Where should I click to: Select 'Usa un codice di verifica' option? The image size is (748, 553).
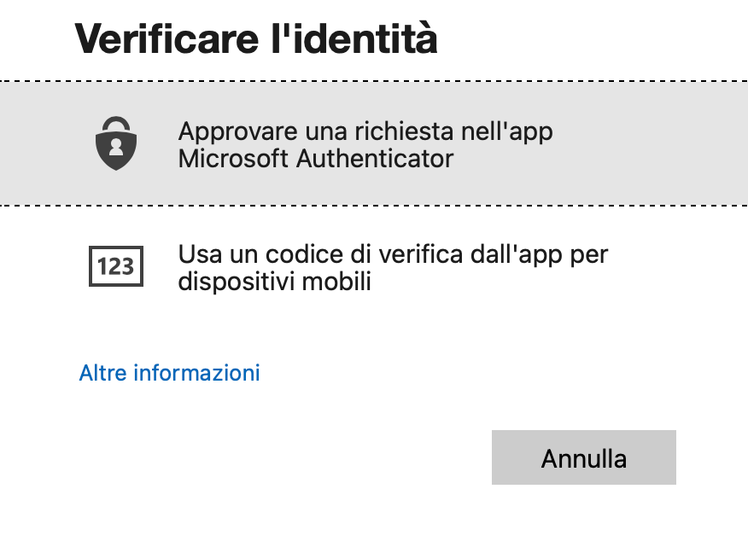tap(374, 267)
